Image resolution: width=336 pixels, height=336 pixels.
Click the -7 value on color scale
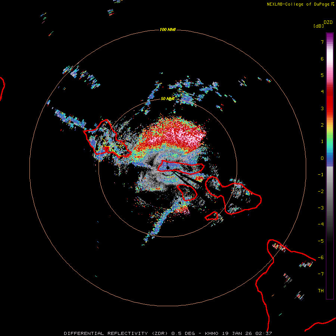pos(321,274)
